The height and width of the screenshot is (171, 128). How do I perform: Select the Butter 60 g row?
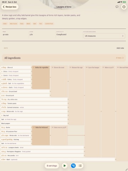pos(16,128)
